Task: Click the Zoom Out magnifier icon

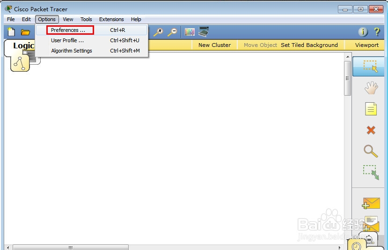Action: click(172, 32)
